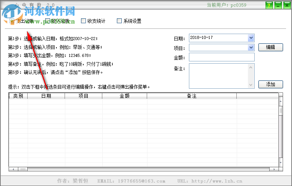This screenshot has width=292, height=186.
Task: Sort by the 项目 column header
Action: (83, 96)
